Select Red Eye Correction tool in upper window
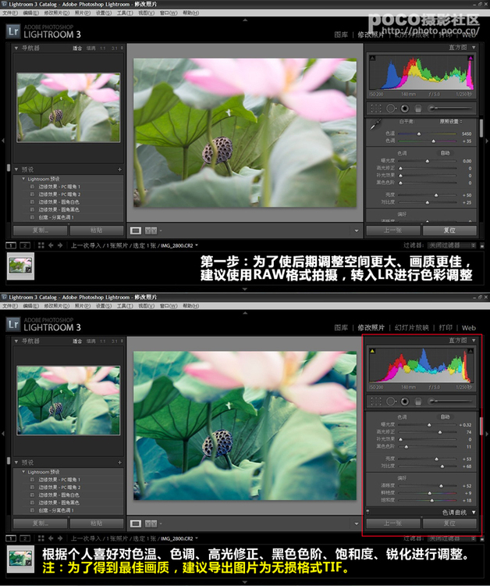This screenshot has width=490, height=586. pyautogui.click(x=404, y=109)
